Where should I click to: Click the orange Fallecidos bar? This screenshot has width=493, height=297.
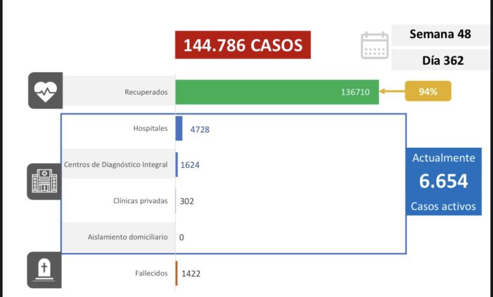[x=176, y=273]
